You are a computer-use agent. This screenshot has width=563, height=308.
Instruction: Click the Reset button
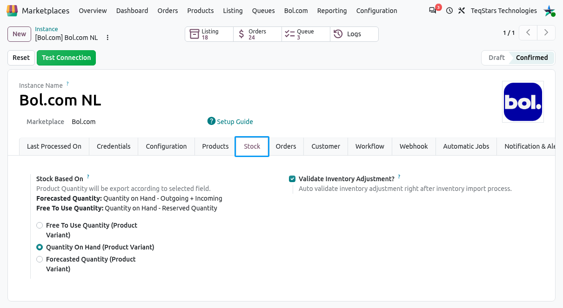(21, 58)
